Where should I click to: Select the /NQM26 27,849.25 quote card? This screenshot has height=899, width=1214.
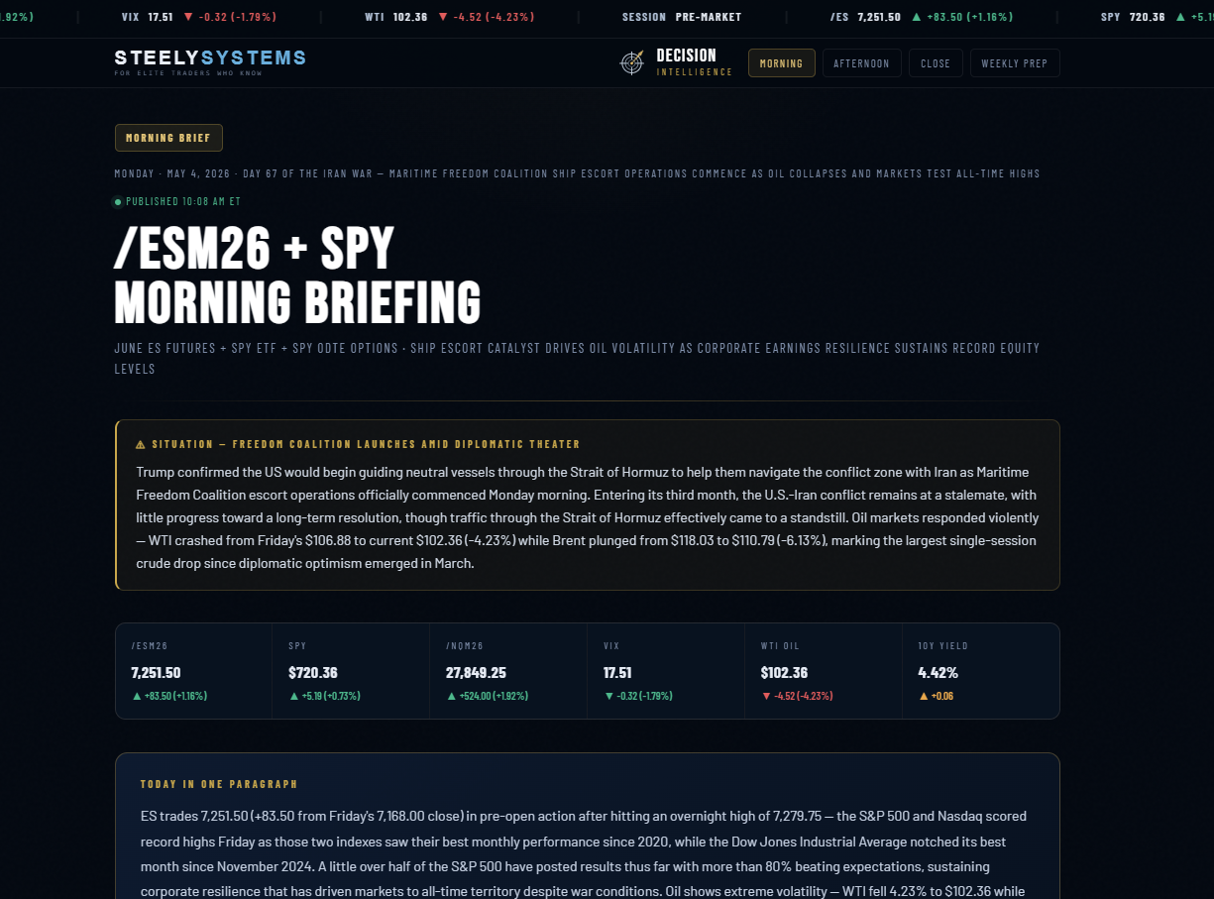(508, 671)
